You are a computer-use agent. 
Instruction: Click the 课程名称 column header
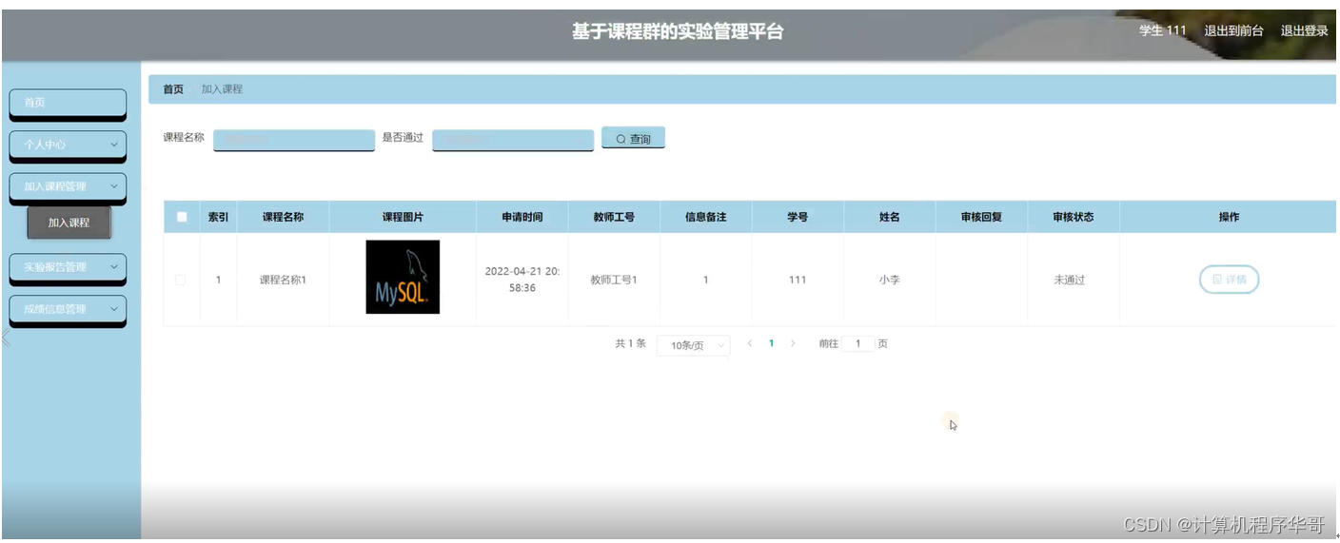click(284, 217)
